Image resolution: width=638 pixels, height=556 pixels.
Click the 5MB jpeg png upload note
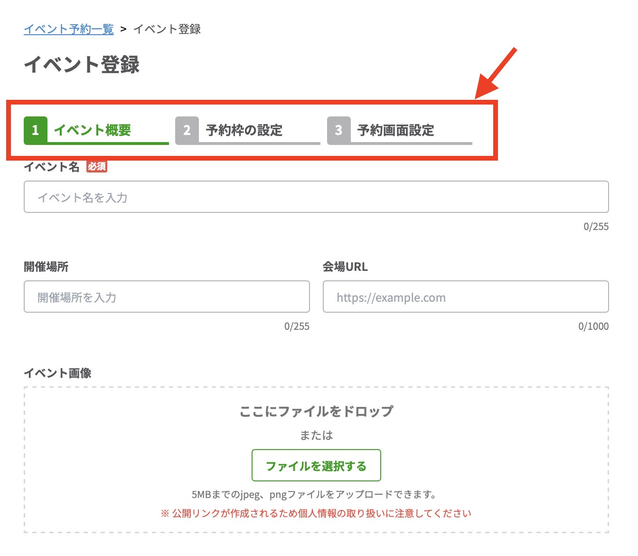point(314,495)
